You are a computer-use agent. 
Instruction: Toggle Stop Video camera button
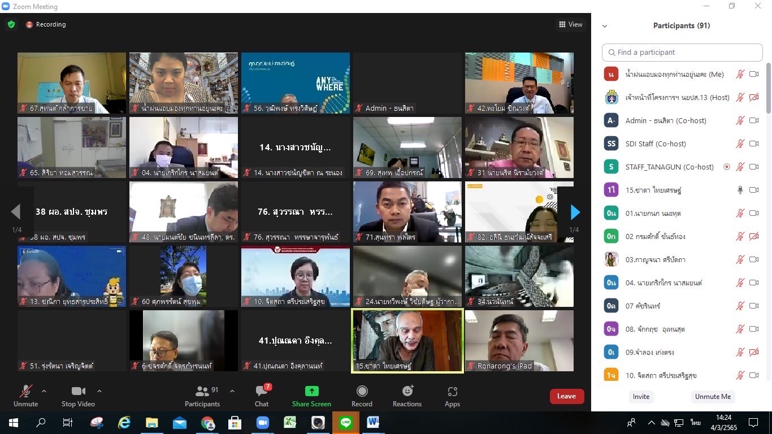coord(78,392)
